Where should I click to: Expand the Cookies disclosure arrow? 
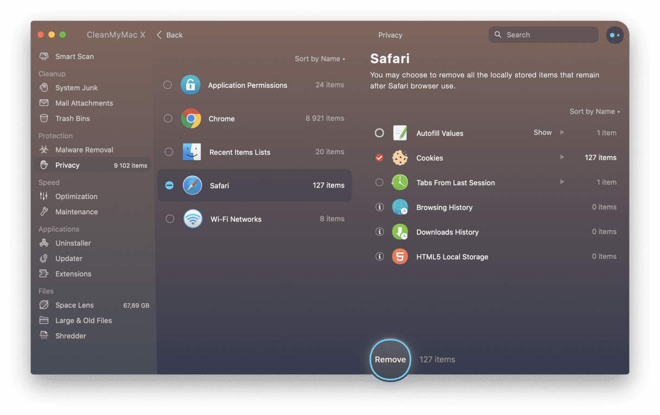tap(562, 157)
